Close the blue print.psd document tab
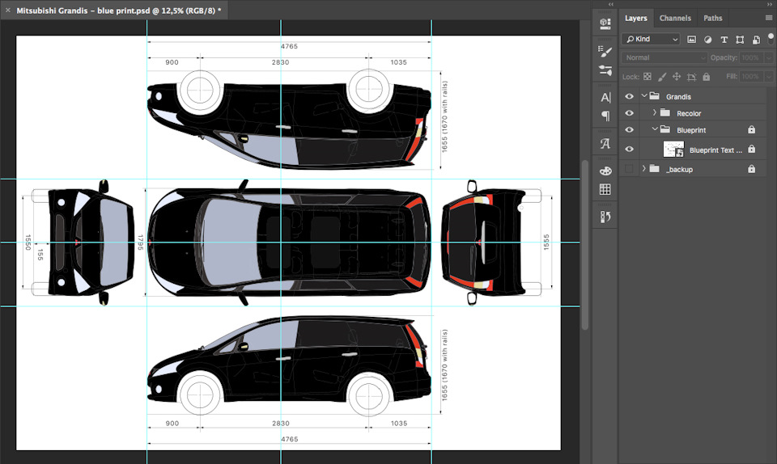 tap(8, 10)
